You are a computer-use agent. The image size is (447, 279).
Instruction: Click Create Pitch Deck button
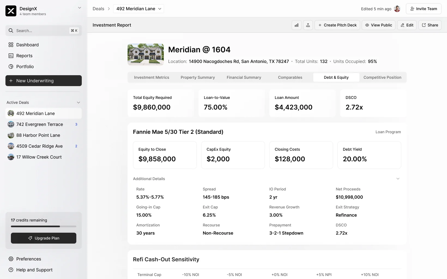(337, 25)
